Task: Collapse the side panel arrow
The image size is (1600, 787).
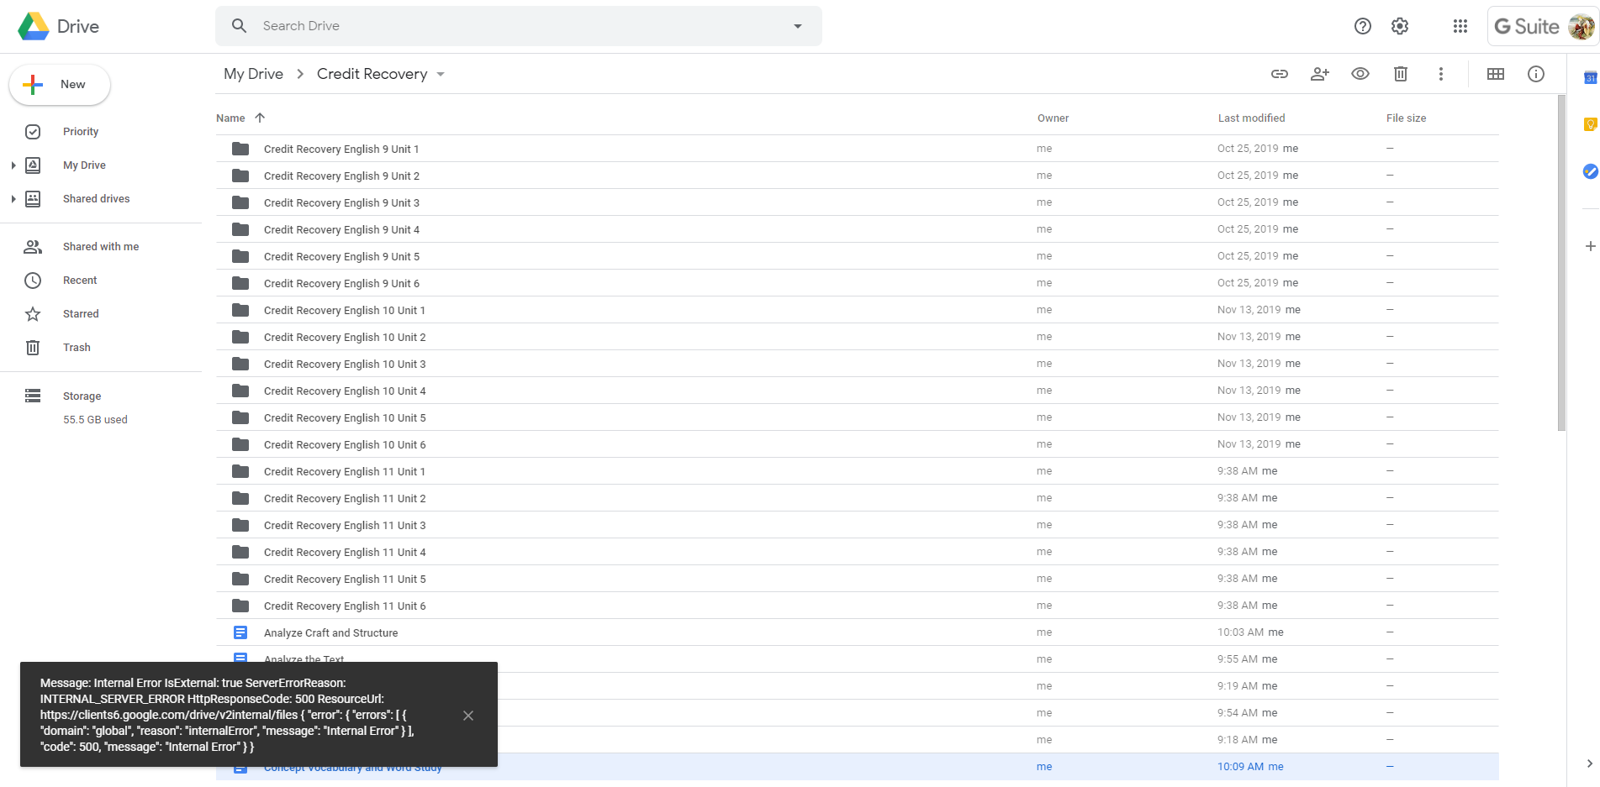Action: point(1589,763)
